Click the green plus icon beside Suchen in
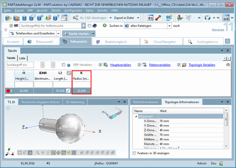 tap(104, 25)
